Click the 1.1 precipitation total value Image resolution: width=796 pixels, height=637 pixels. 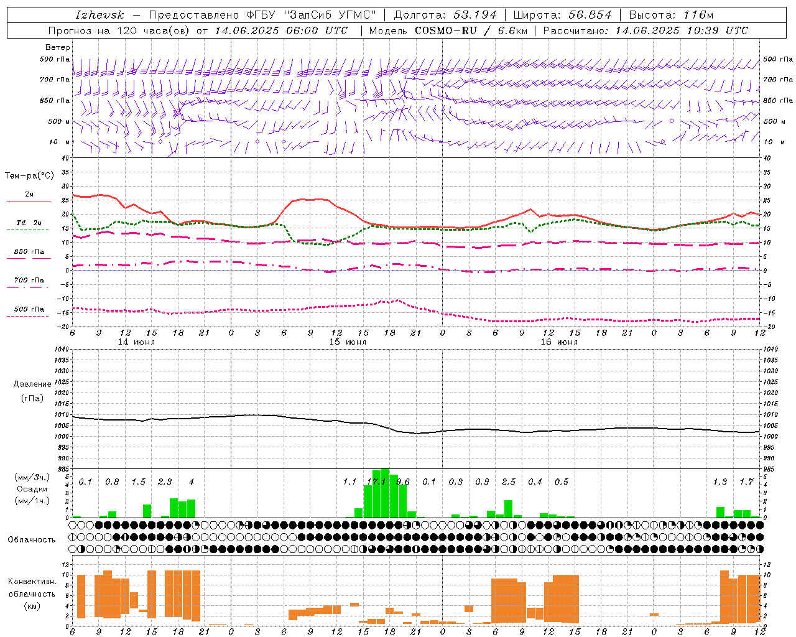pos(350,481)
